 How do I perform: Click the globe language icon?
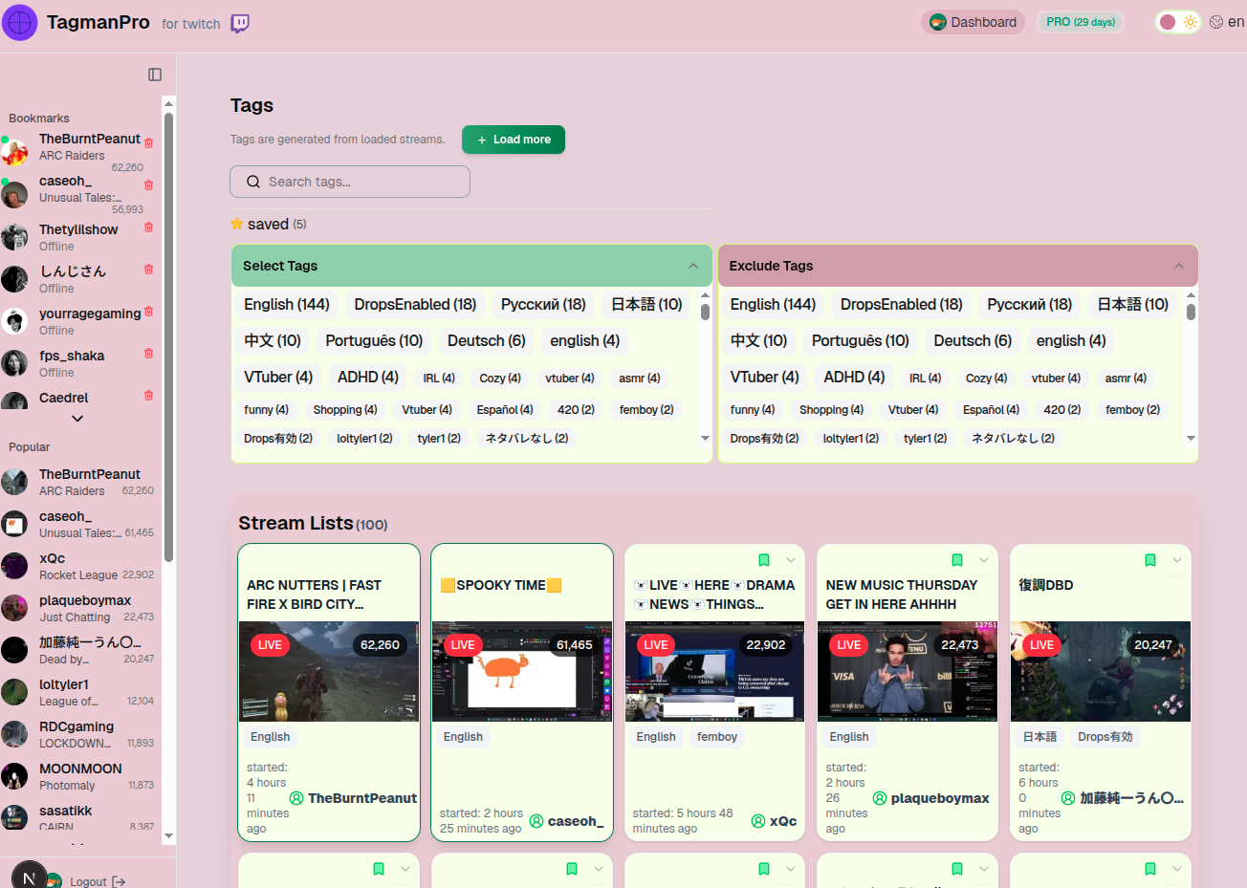coord(1216,22)
